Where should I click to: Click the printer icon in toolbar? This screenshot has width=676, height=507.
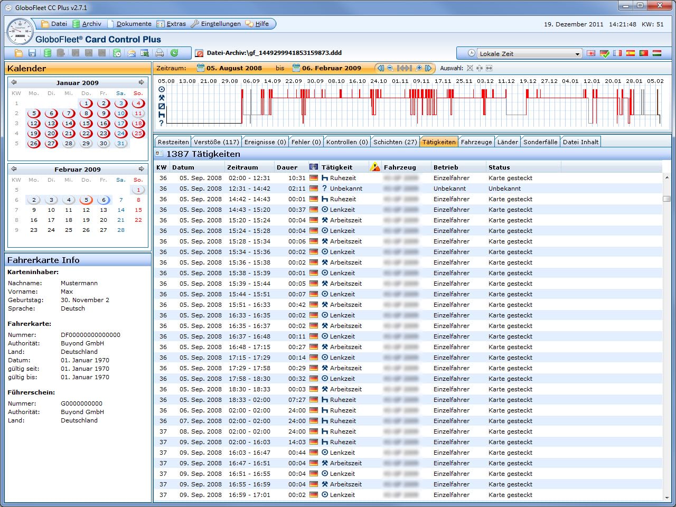(x=159, y=53)
